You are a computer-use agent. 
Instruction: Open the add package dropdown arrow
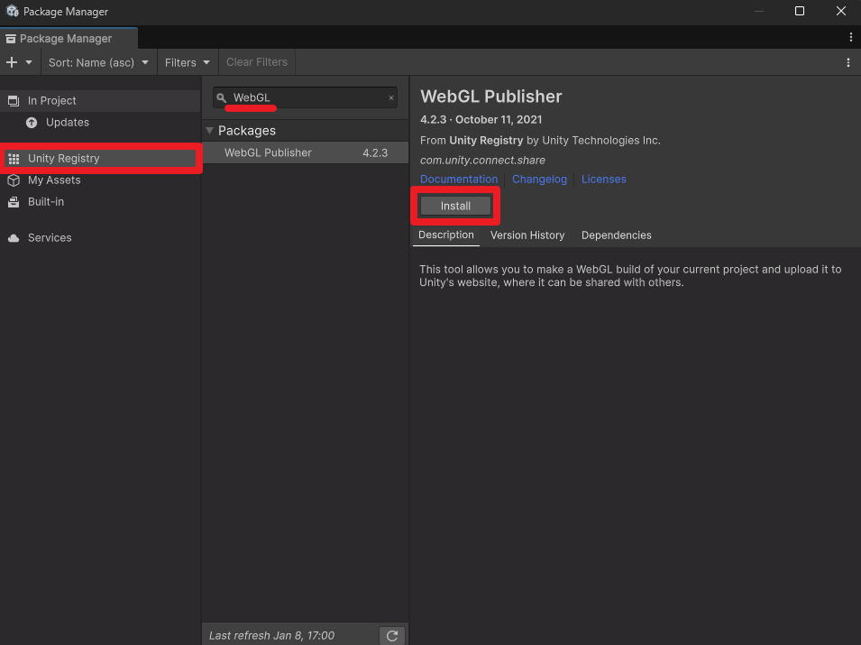[x=29, y=62]
